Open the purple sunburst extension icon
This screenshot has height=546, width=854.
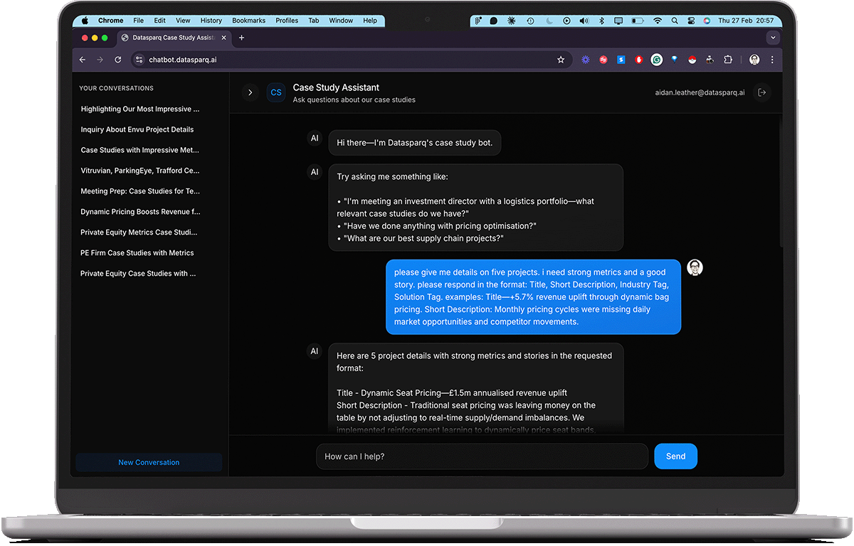(586, 60)
